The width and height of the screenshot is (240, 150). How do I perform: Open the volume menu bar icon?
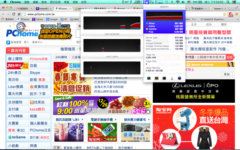click(x=183, y=2)
